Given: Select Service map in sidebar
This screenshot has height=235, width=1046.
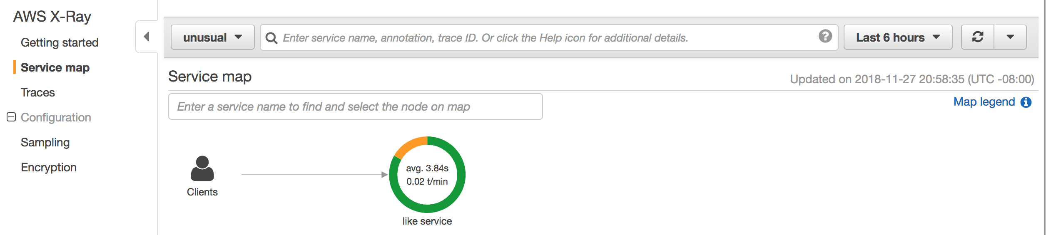Looking at the screenshot, I should [55, 67].
